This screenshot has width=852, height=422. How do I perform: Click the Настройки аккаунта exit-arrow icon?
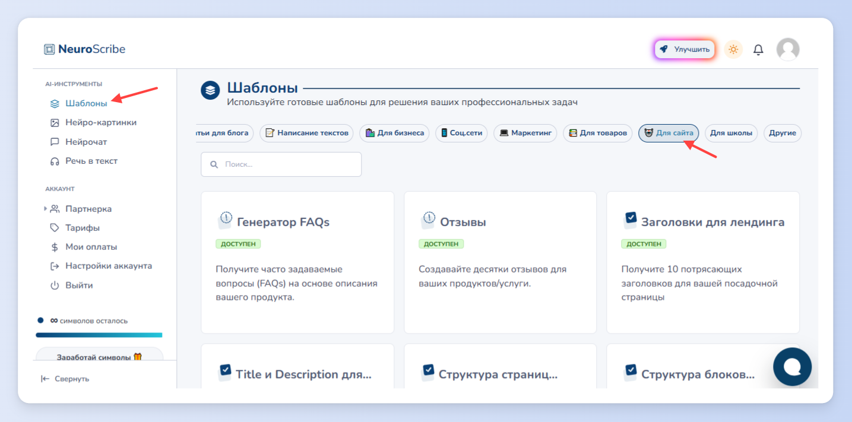point(55,266)
